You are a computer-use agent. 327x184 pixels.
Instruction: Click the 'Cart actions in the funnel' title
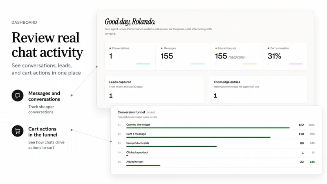pos(43,132)
